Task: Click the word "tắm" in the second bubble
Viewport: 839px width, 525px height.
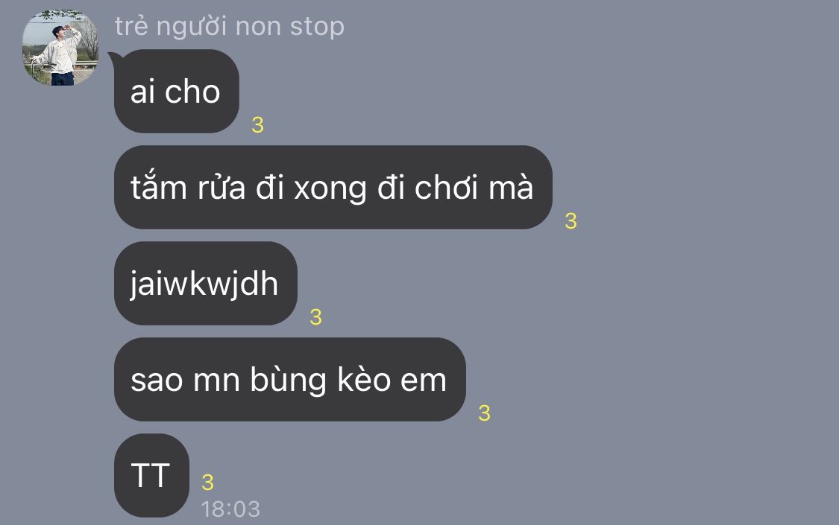Action: [158, 186]
